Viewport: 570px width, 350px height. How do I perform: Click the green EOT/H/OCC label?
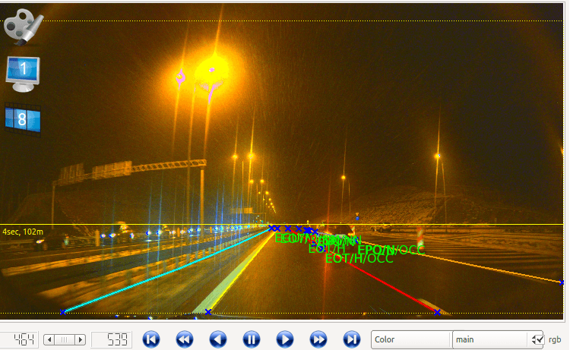point(359,259)
